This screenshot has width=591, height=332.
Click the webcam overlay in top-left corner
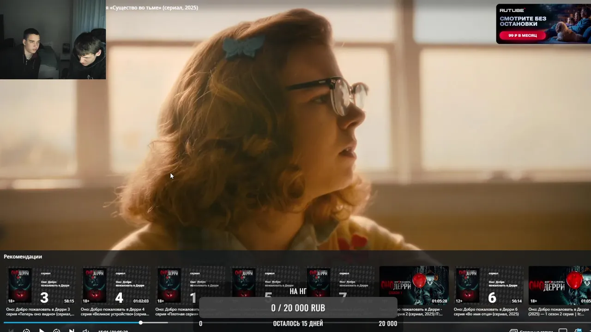tap(53, 40)
